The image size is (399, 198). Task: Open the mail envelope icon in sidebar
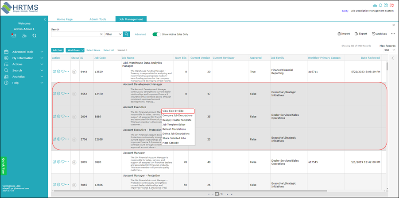pos(14,36)
